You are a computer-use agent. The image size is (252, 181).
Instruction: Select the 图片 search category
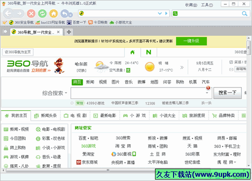pos(116,82)
